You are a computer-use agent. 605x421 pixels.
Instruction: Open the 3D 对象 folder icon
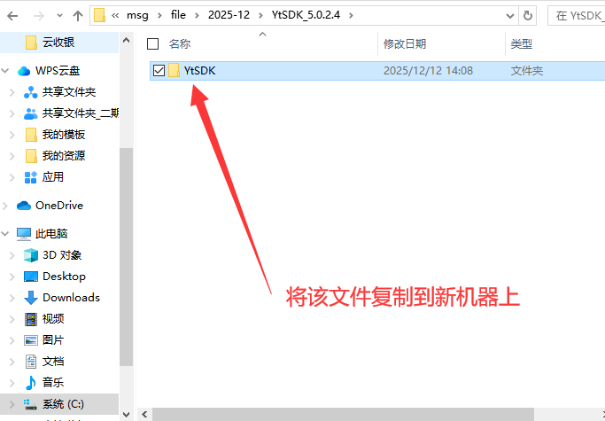coord(31,255)
